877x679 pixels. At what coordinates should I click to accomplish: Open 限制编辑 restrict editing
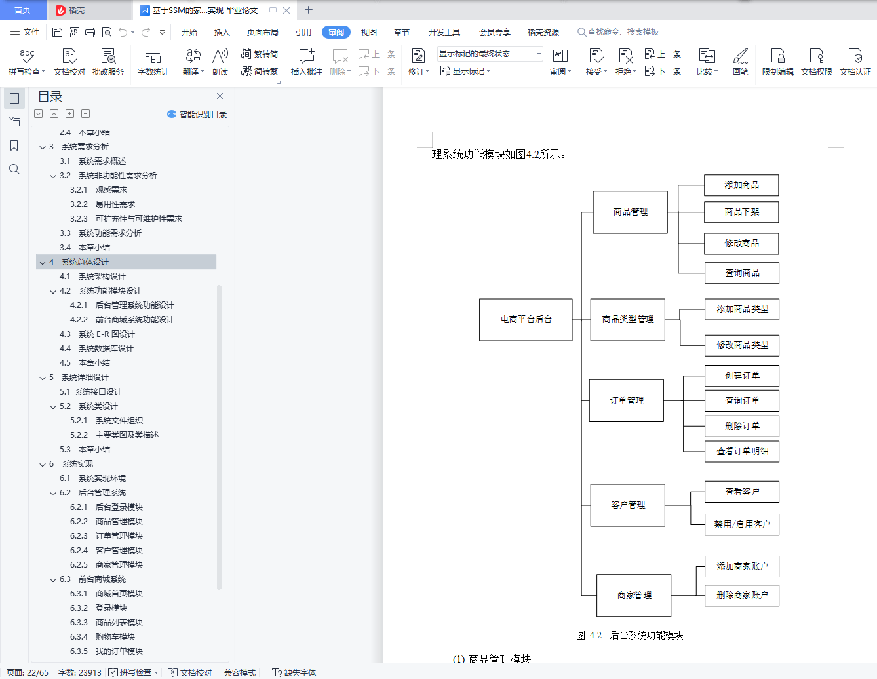[778, 62]
